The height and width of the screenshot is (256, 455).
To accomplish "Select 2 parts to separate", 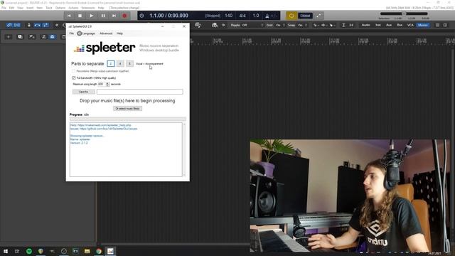I will 111,63.
